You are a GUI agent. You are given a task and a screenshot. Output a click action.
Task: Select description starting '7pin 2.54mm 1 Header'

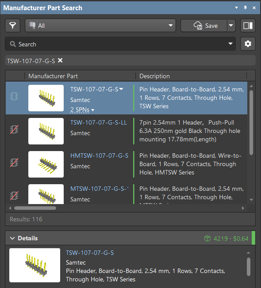point(190,131)
